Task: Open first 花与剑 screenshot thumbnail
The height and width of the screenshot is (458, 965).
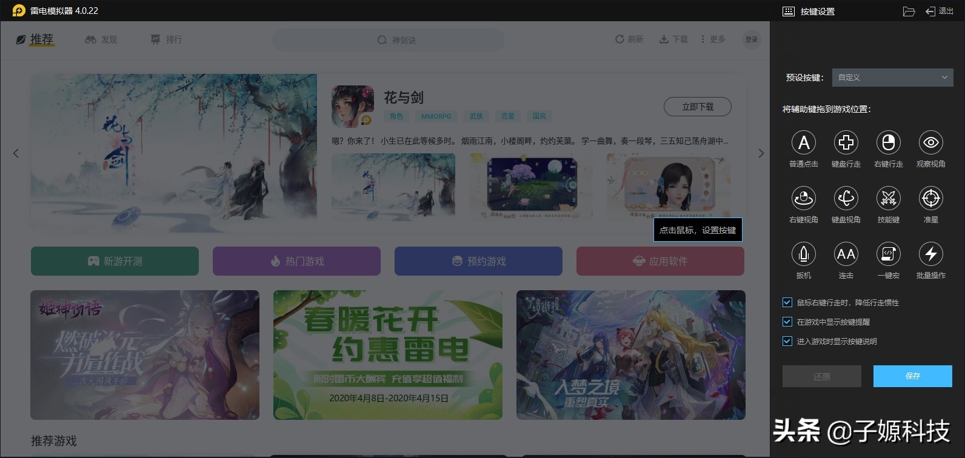Action: coord(393,185)
